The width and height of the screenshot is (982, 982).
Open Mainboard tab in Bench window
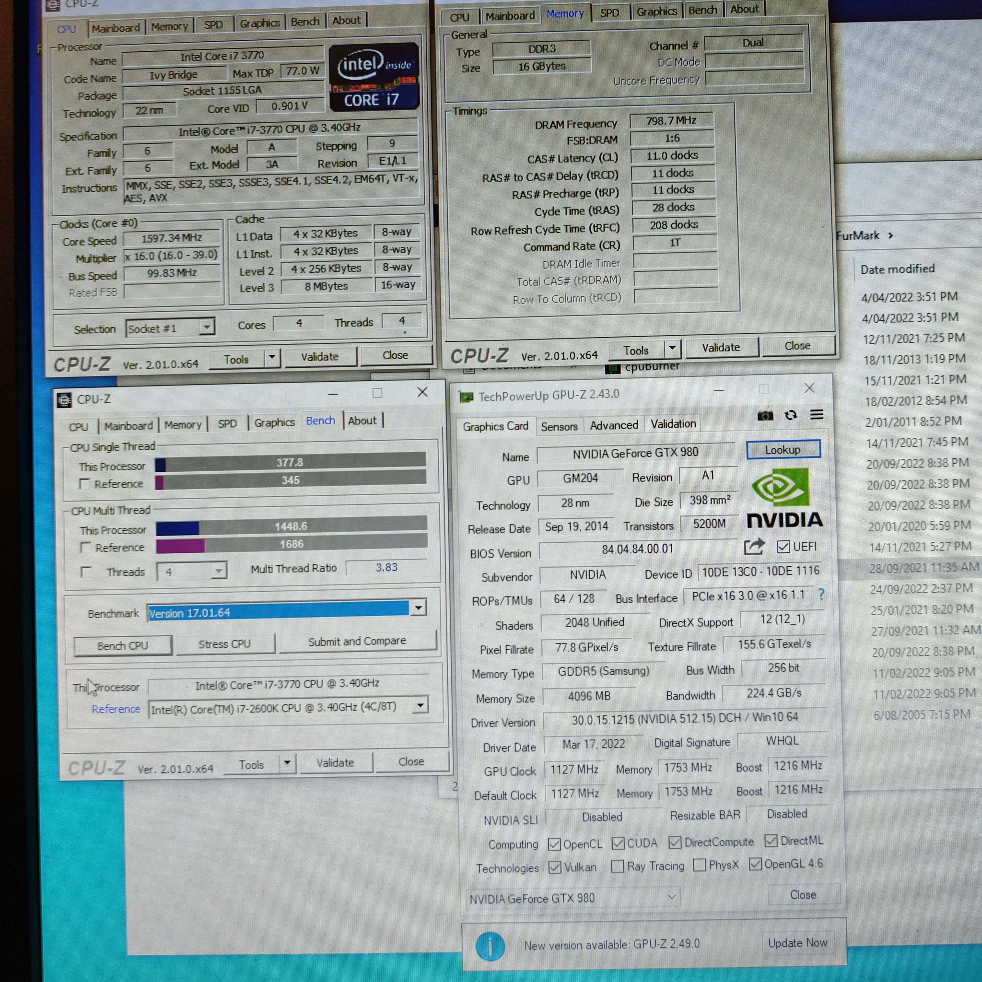point(128,426)
